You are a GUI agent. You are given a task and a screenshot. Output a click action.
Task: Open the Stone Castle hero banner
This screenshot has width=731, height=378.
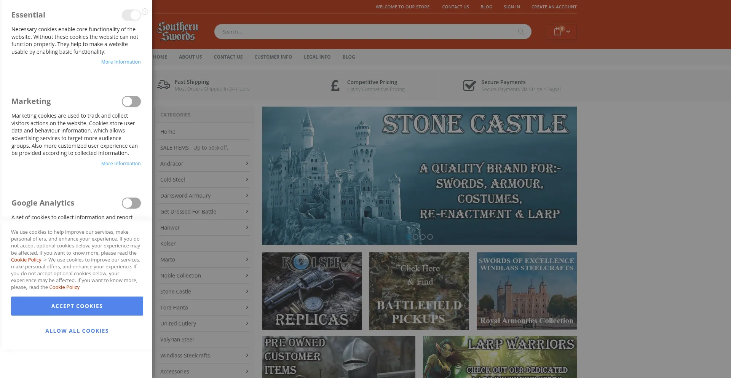(x=419, y=175)
